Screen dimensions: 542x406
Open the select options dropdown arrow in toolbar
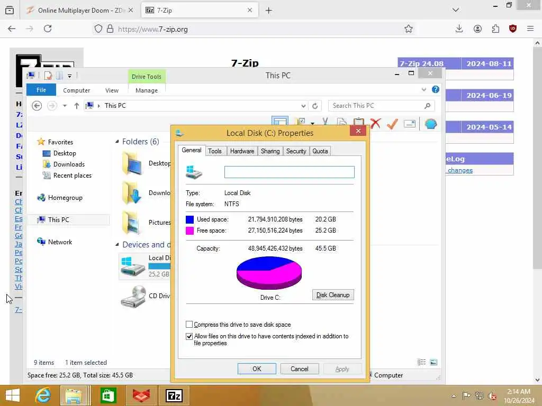(312, 123)
